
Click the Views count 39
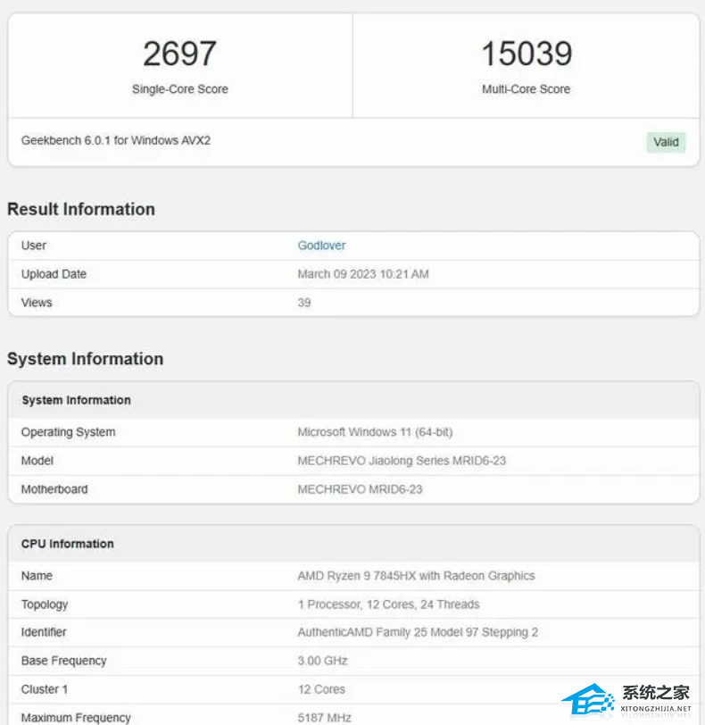click(304, 303)
